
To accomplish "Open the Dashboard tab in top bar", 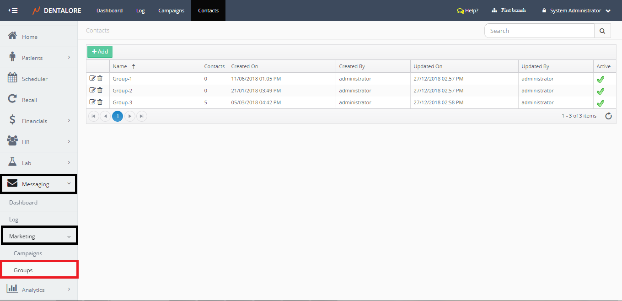I will point(109,11).
